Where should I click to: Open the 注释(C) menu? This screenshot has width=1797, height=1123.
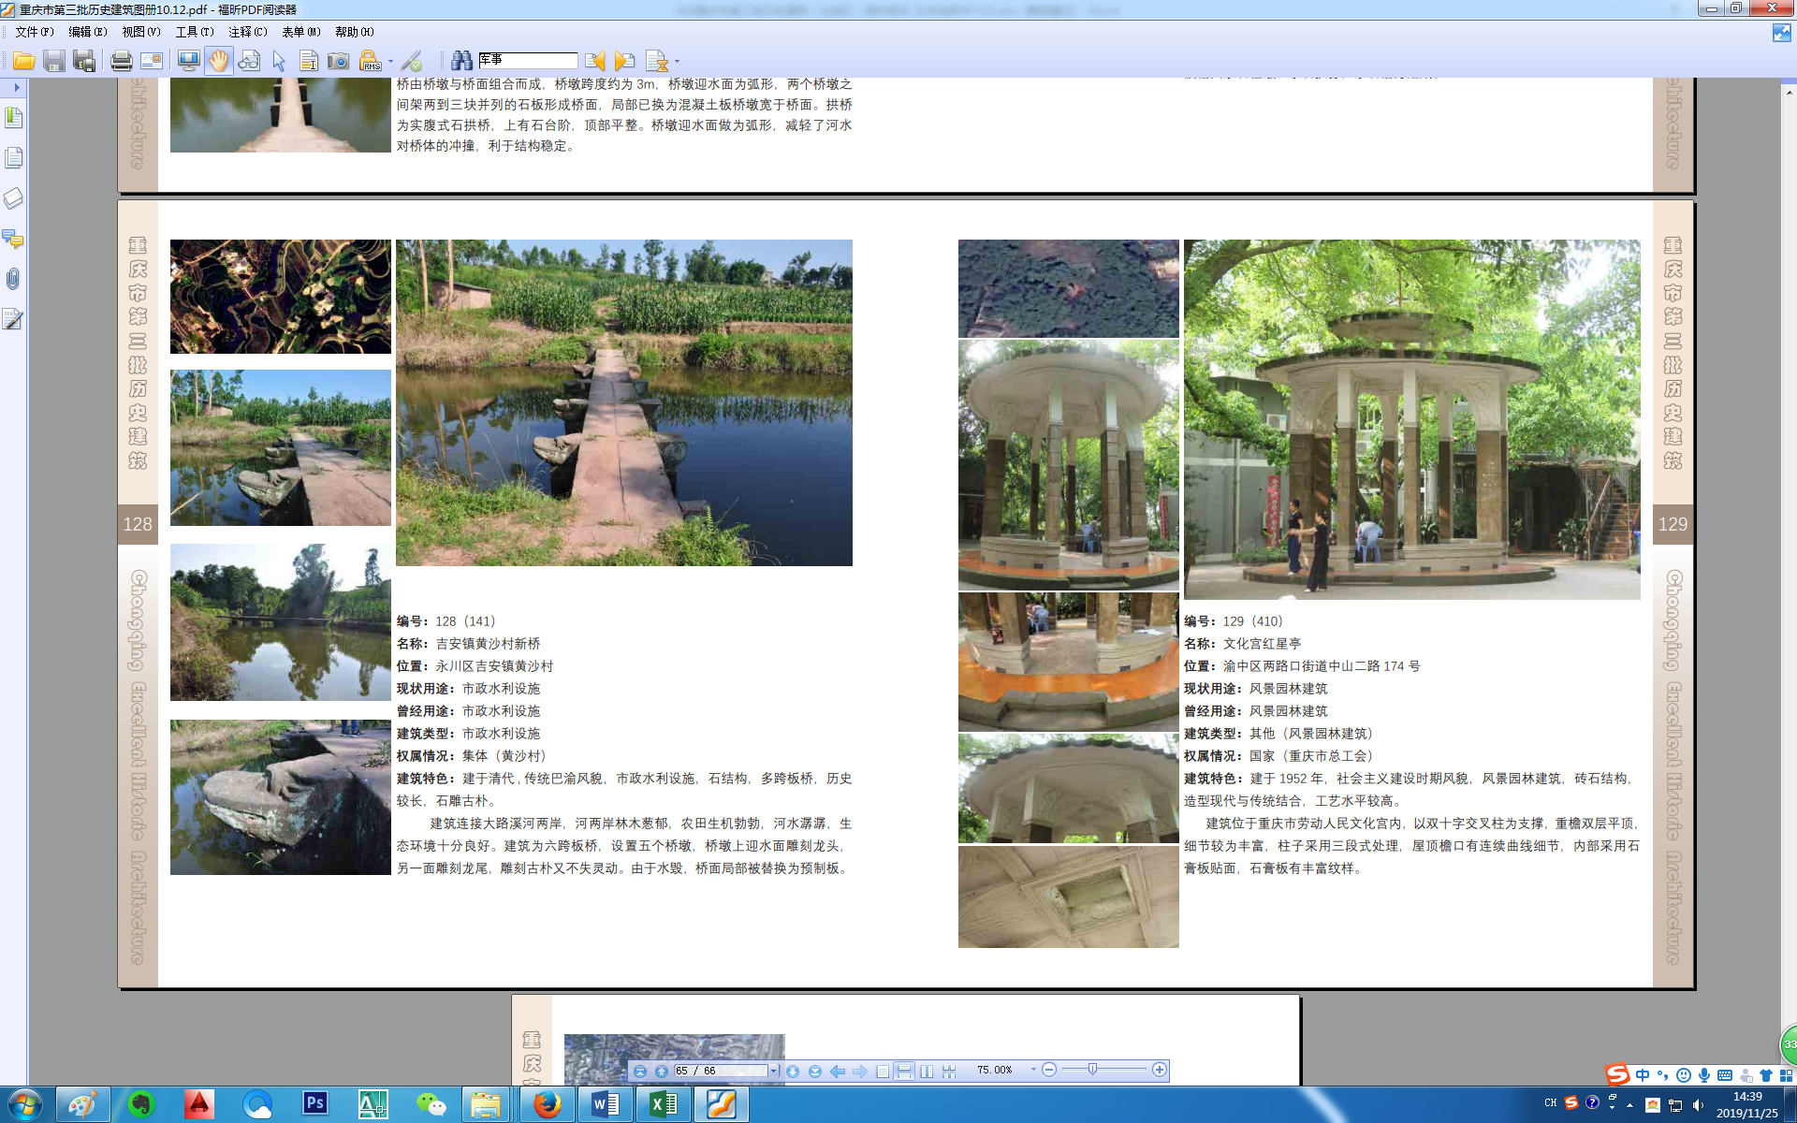click(248, 32)
